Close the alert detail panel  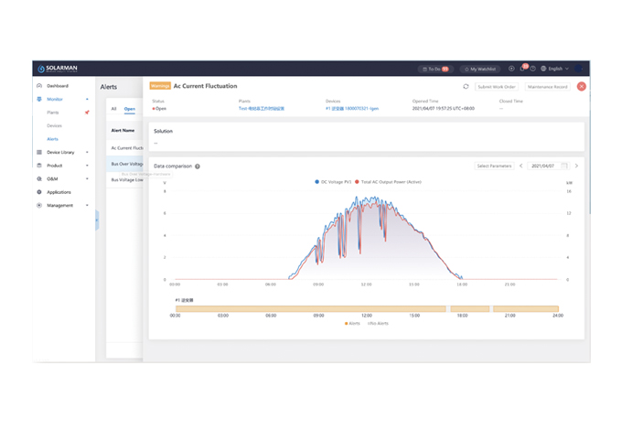pyautogui.click(x=581, y=87)
